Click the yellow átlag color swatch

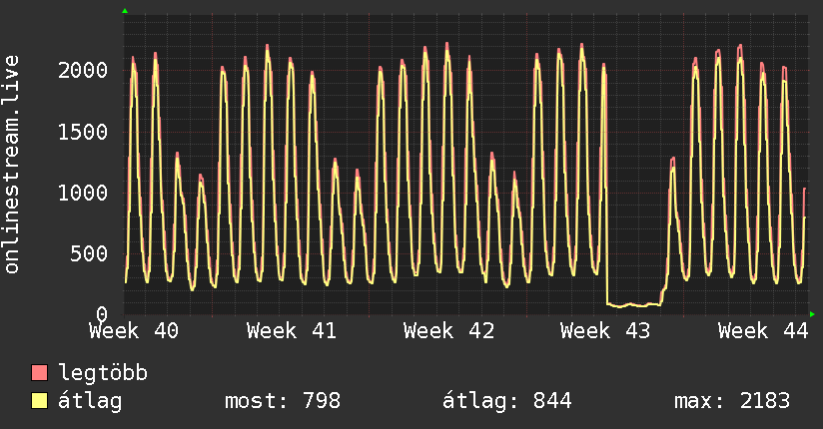point(39,401)
